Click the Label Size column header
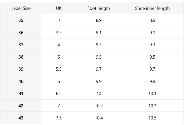The height and width of the screenshot is (125, 184). point(21,8)
